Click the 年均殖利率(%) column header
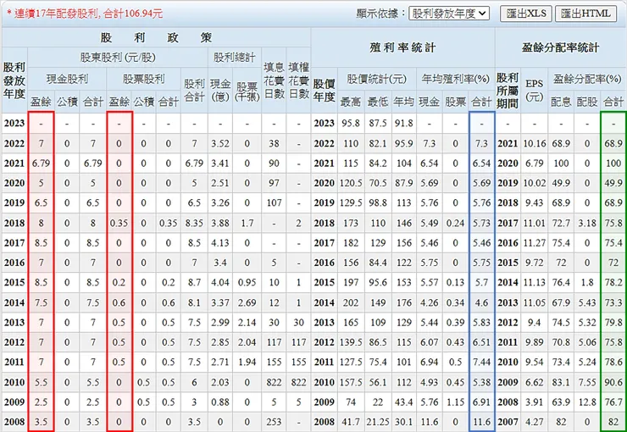Viewport: 627px width, 432px height. point(456,79)
